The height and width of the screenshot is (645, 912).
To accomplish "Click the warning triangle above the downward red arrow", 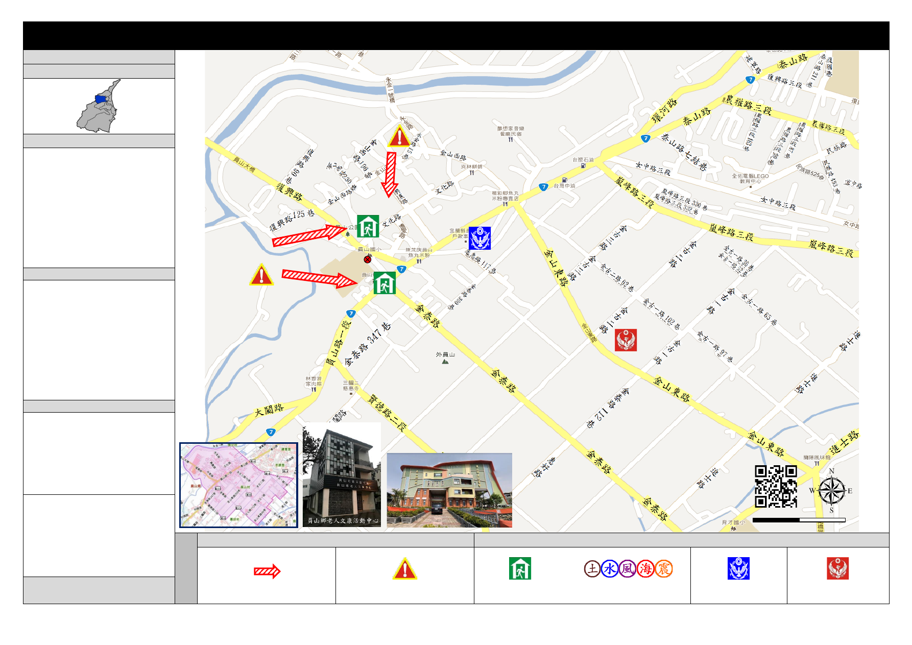I will (399, 136).
